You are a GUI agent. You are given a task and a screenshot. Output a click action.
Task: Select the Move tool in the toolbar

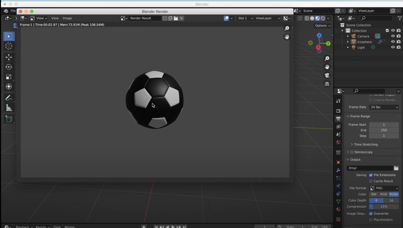coord(9,57)
